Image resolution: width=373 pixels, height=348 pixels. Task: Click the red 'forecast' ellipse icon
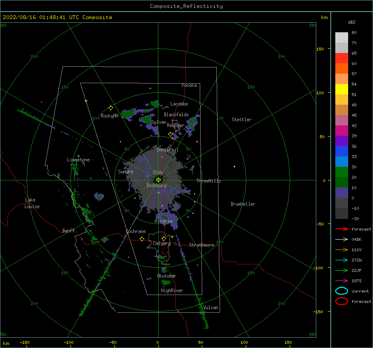[342, 301]
